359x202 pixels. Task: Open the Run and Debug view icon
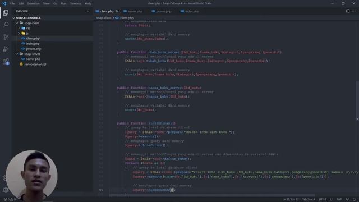pos(6,49)
